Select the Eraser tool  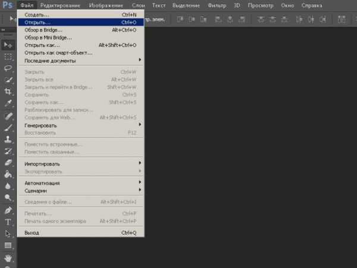[x=8, y=163]
